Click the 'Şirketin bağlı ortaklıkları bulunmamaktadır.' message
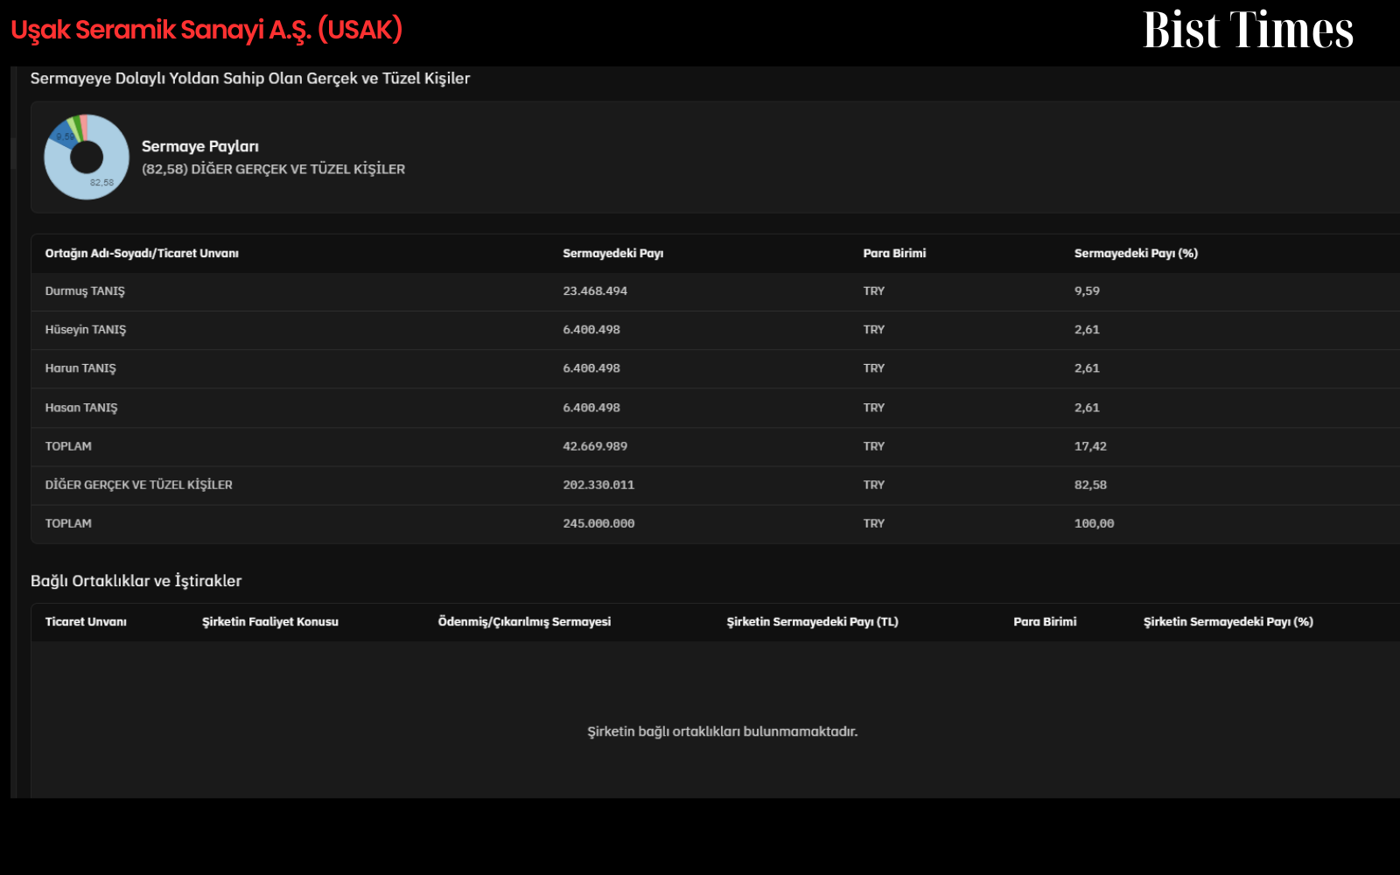Screen dimensions: 1400x875 [x=723, y=731]
